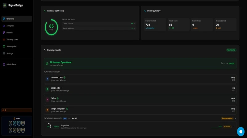This screenshot has height=138, width=247.
Task: Click the activity count 3 indicator
Action: pyautogui.click(x=223, y=63)
